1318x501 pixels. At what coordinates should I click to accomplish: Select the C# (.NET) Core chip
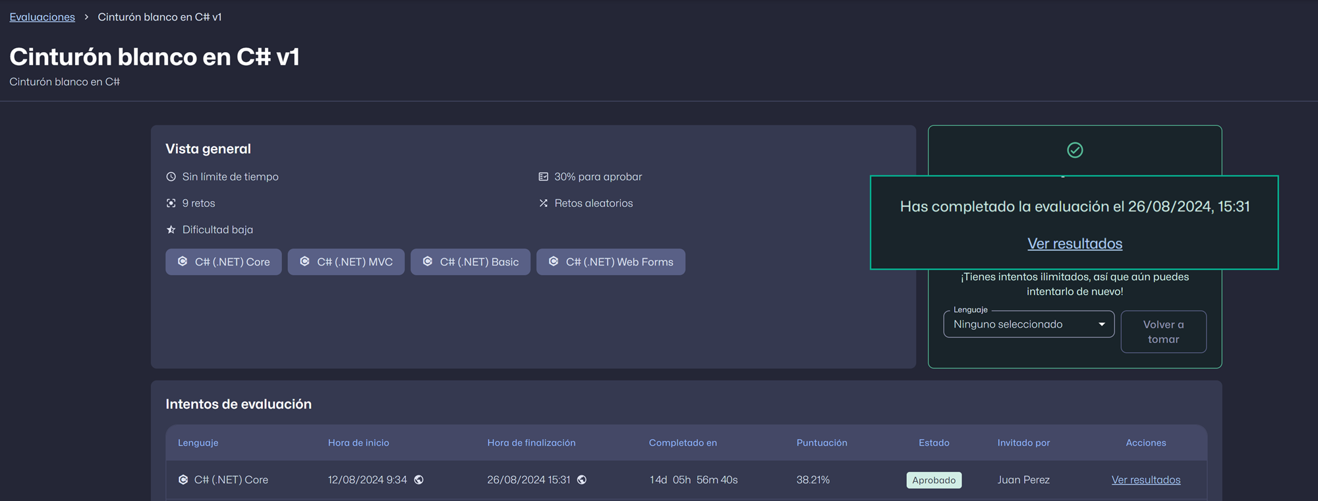(223, 262)
